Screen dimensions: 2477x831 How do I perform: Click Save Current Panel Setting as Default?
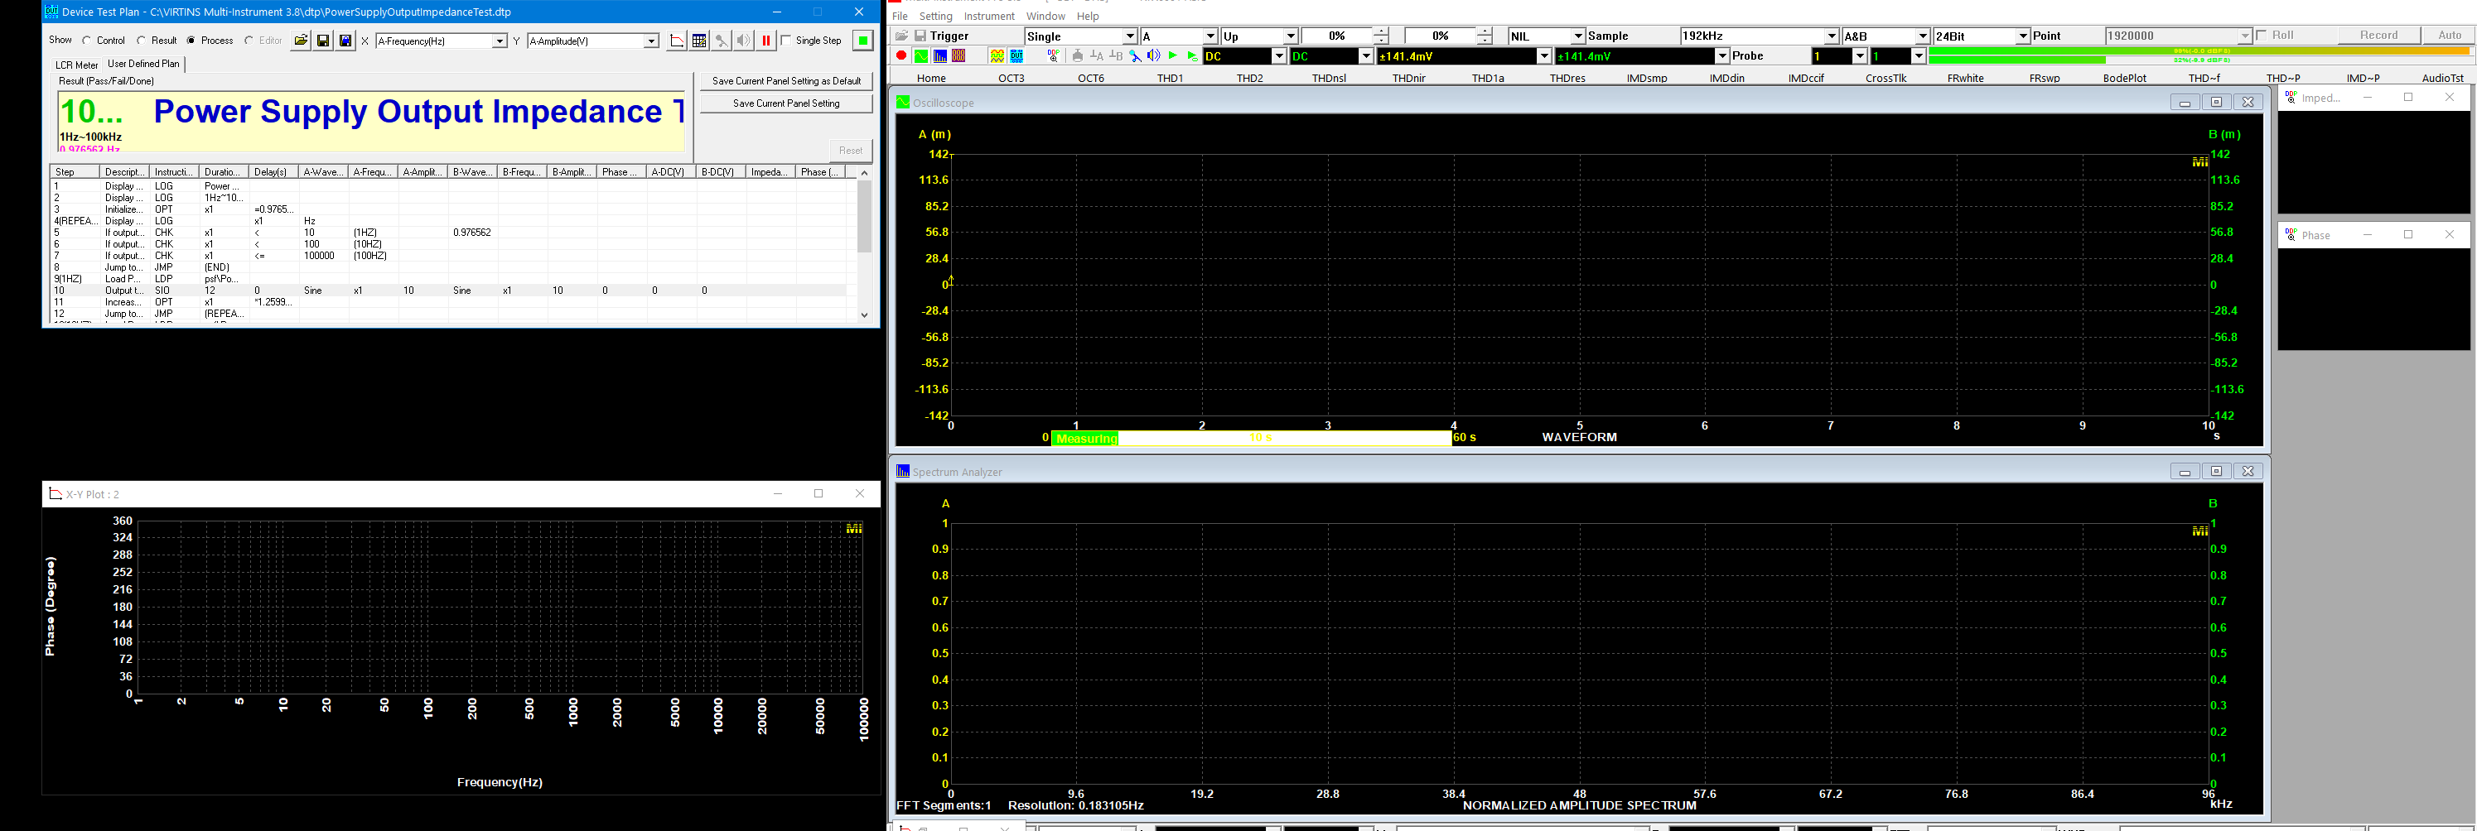[786, 82]
